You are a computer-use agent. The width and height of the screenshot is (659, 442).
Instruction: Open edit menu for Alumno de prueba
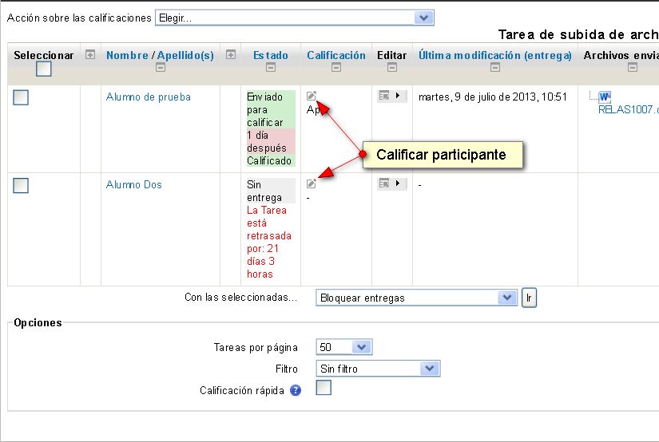[391, 96]
